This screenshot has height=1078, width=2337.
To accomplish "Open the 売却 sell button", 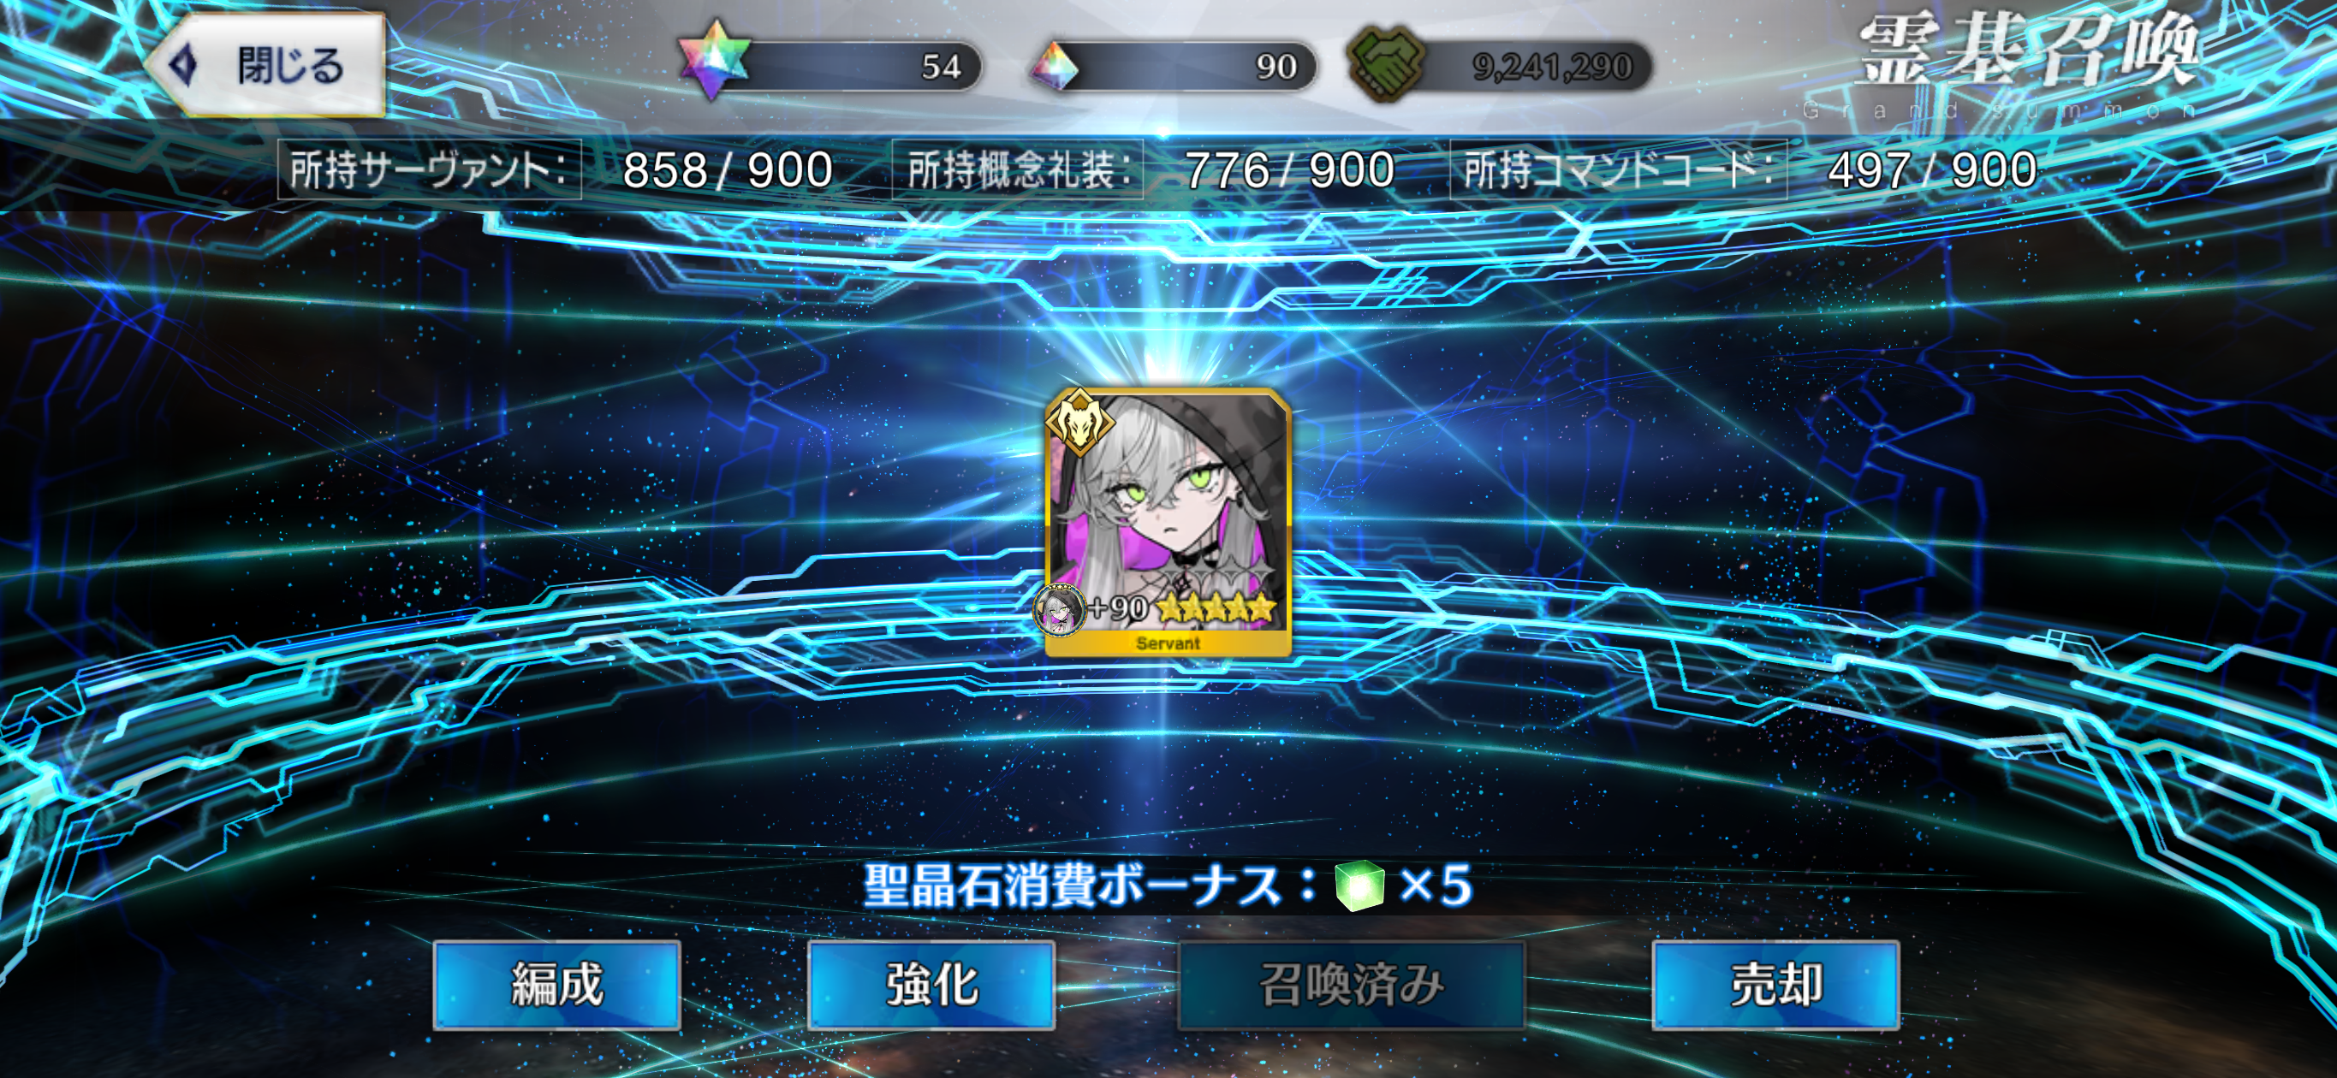I will coord(1775,985).
